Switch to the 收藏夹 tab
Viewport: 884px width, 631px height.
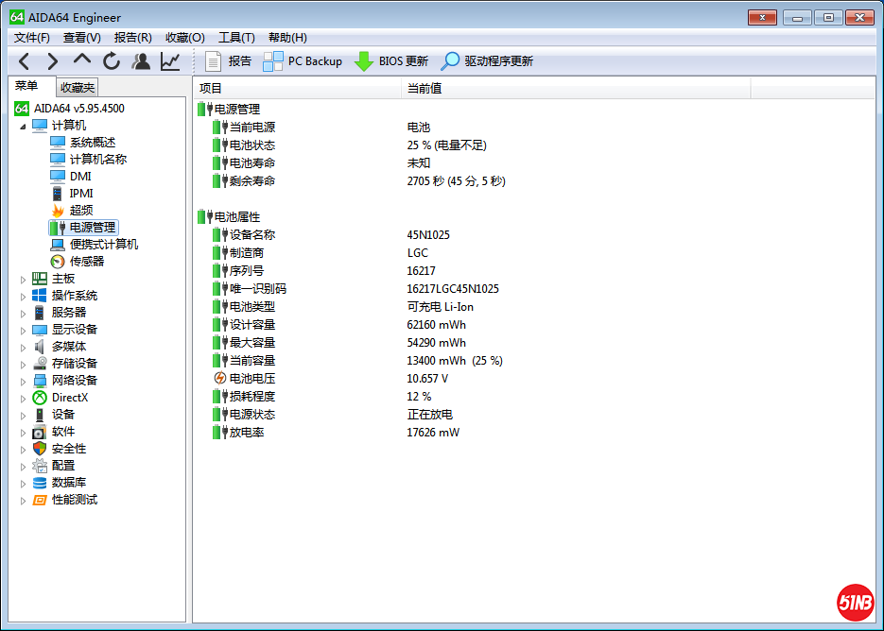[77, 86]
